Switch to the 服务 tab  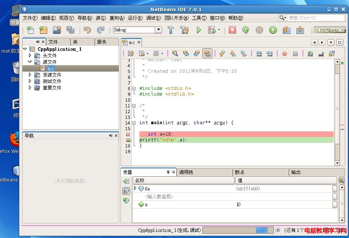[x=107, y=42]
